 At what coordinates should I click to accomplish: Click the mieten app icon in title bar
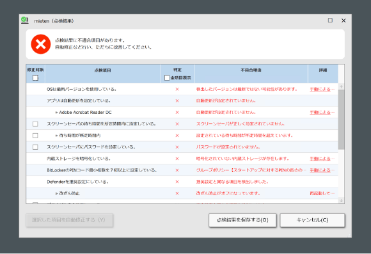[24, 20]
